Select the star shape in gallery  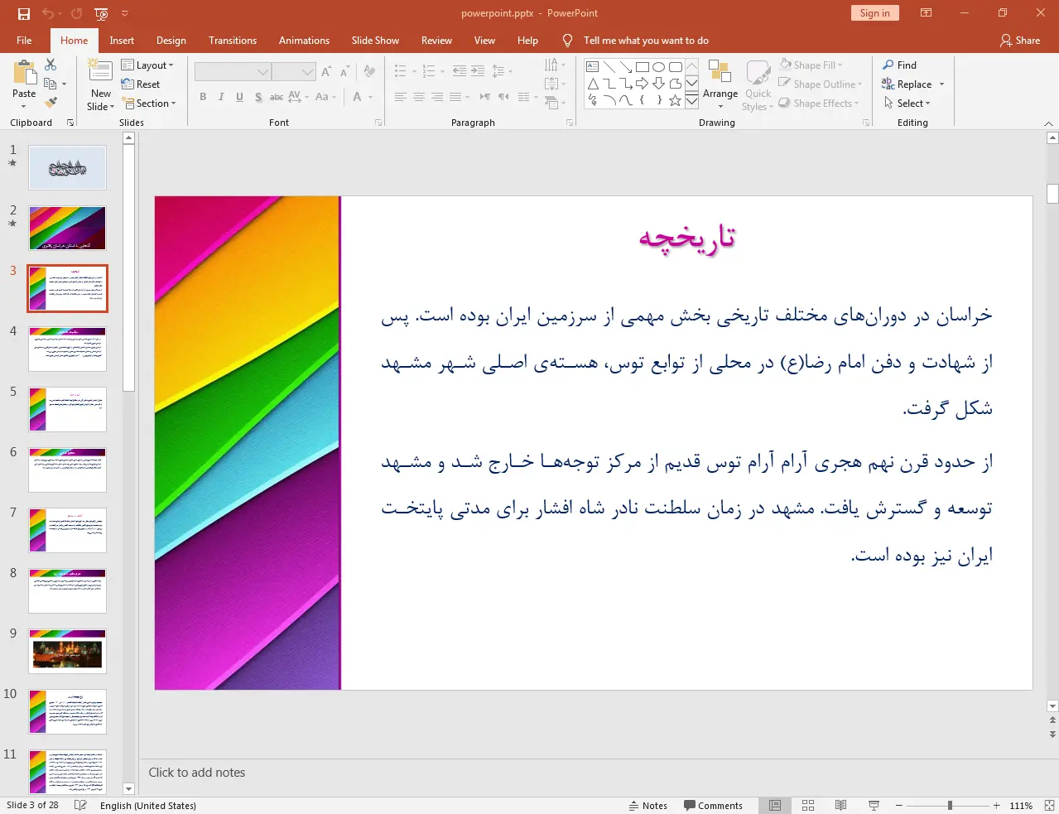[x=676, y=100]
